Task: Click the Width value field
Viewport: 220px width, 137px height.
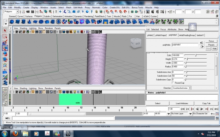Action: coord(177,63)
